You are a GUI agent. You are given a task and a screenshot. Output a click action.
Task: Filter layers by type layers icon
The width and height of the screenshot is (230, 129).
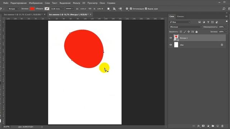pyautogui.click(x=208, y=22)
